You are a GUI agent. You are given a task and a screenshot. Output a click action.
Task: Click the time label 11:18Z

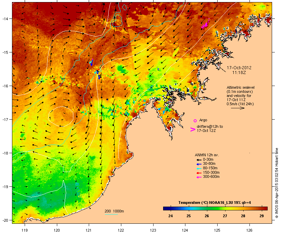[x=239, y=73]
